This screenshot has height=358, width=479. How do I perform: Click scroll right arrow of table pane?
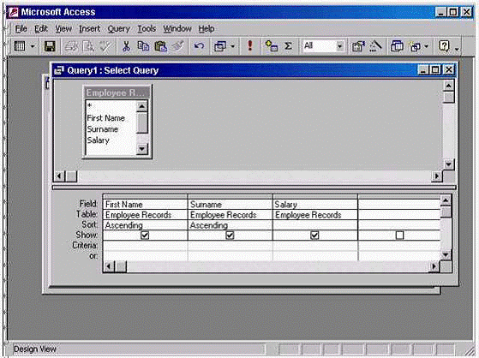coord(437,176)
